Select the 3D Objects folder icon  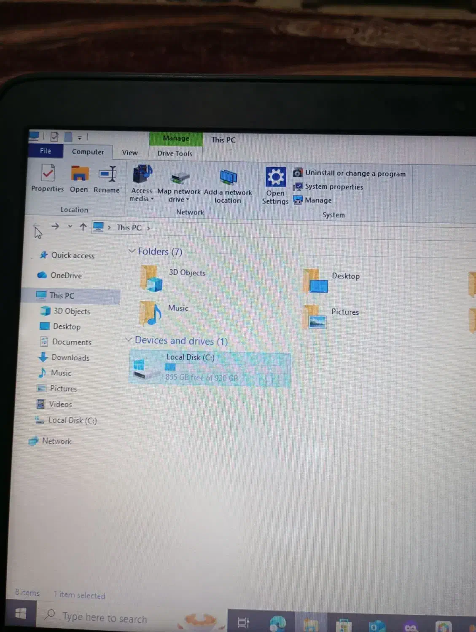point(151,279)
